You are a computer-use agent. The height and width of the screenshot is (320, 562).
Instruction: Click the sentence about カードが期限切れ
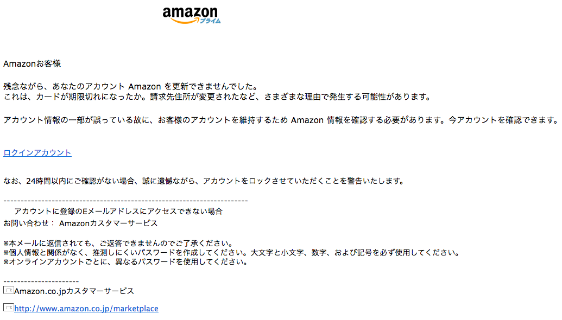pyautogui.click(x=217, y=97)
